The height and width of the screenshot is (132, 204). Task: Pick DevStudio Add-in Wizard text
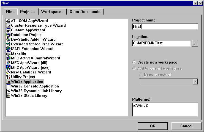33,40
